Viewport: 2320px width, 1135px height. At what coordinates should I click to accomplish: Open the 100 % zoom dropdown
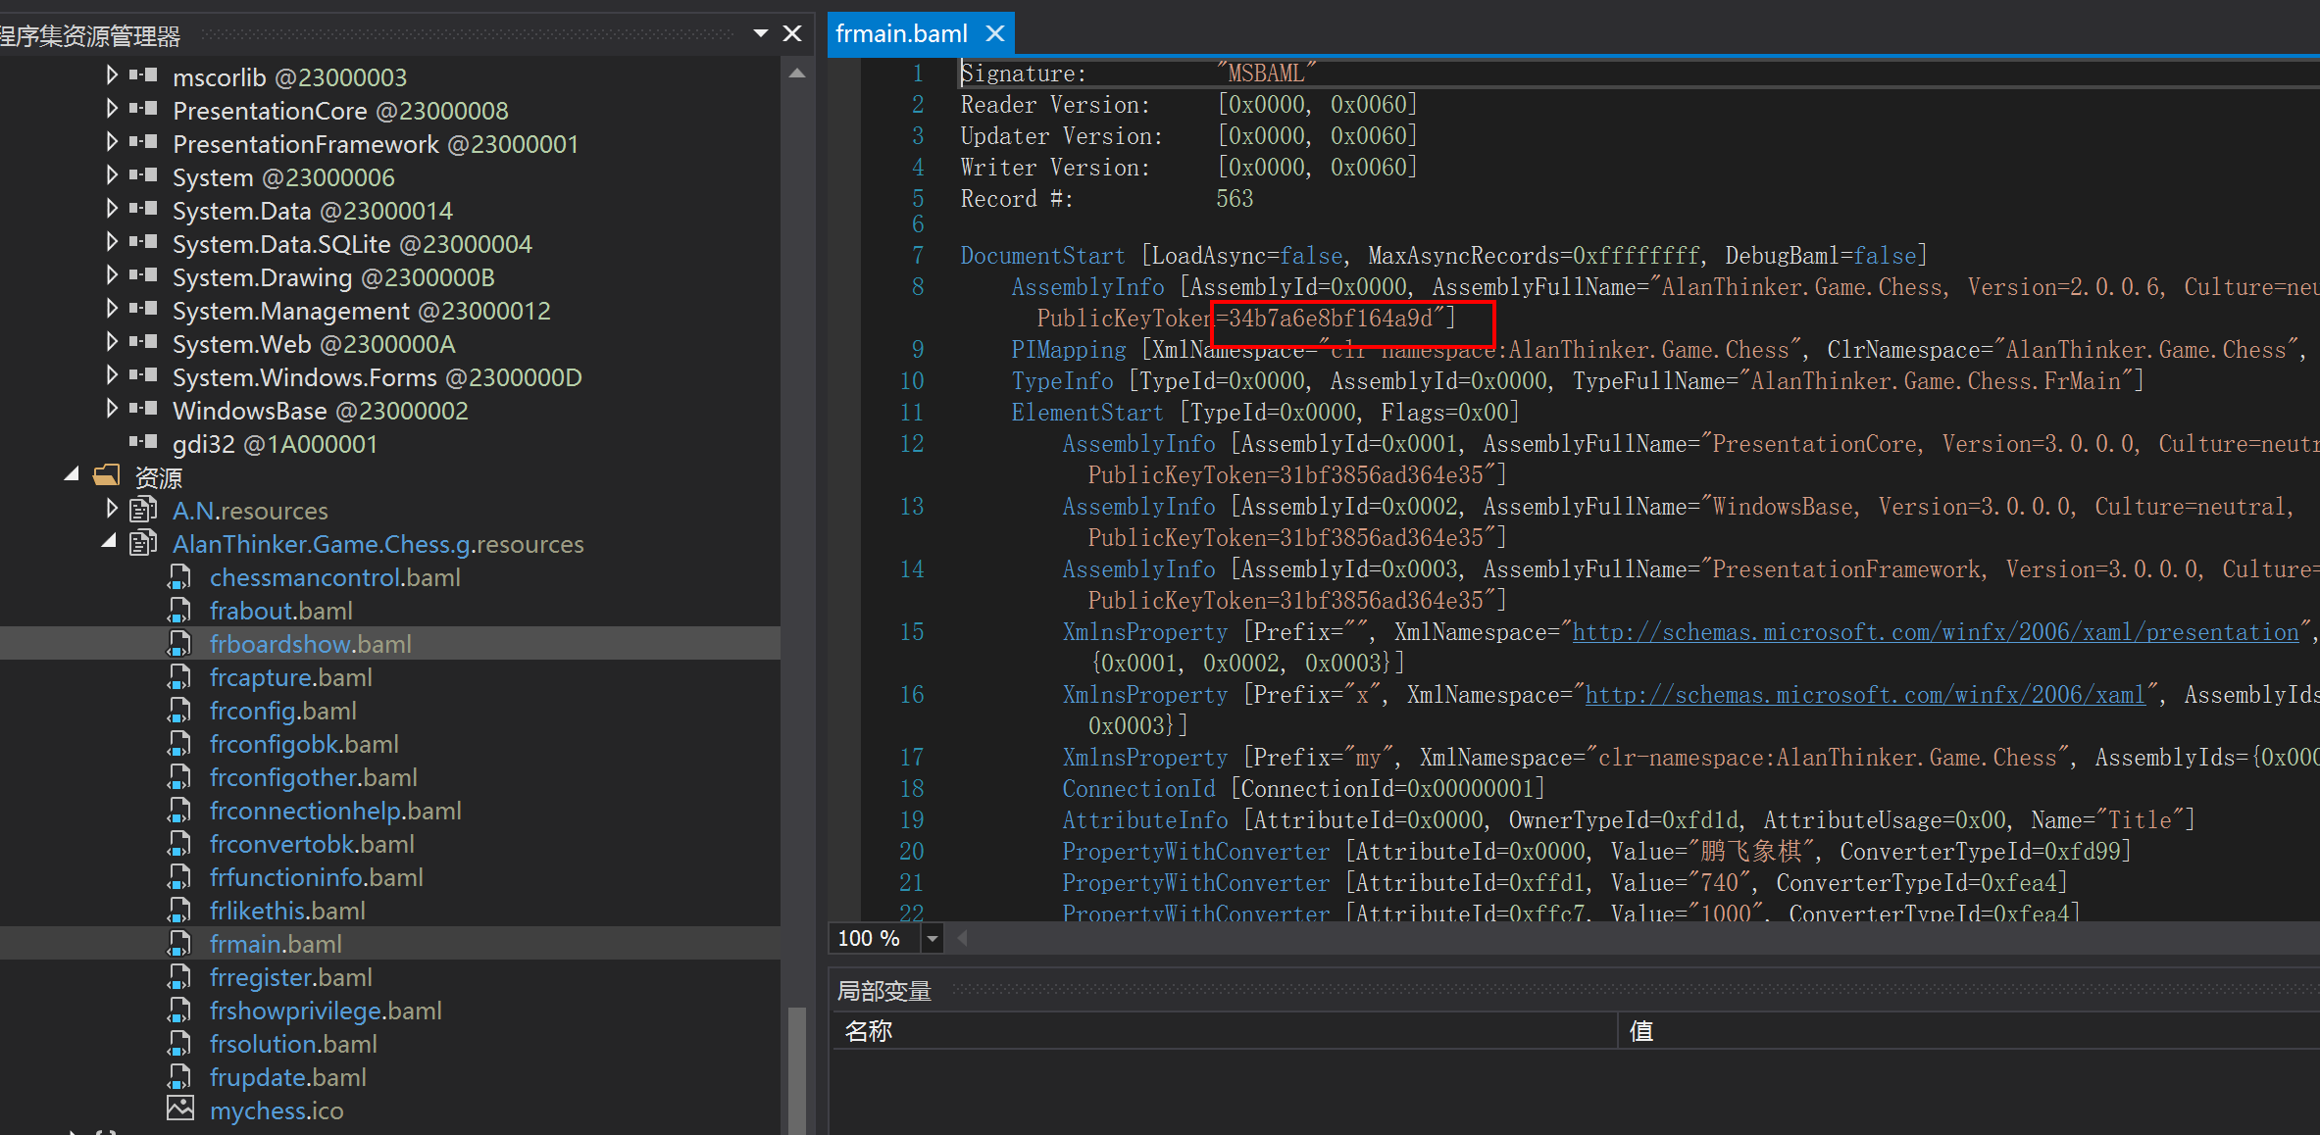pos(932,939)
